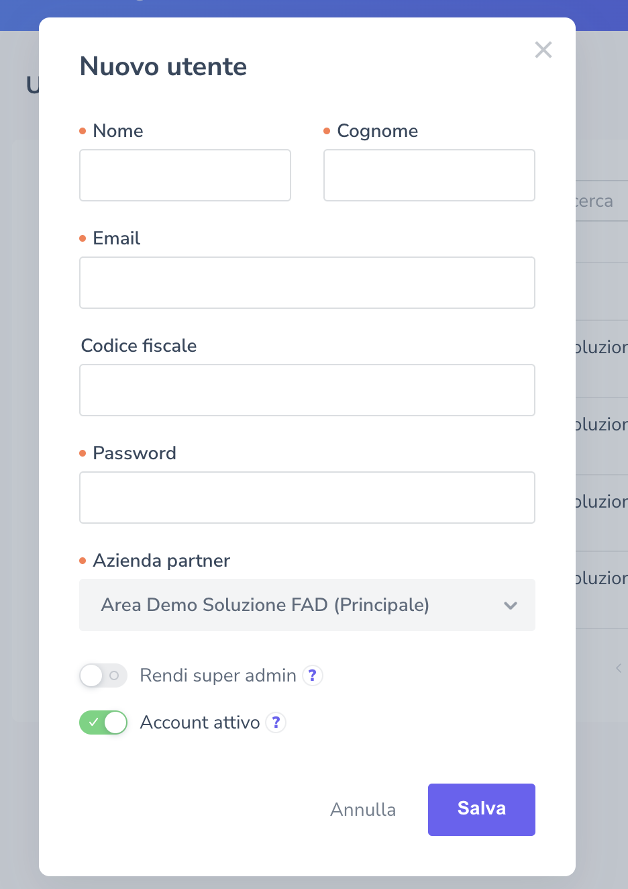
Task: Click the Rendi super admin label
Action: (x=218, y=675)
